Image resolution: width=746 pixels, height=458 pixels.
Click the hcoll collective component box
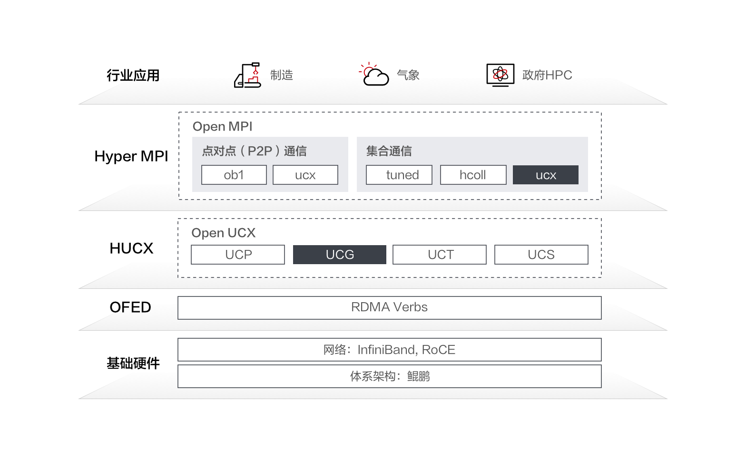(x=473, y=175)
